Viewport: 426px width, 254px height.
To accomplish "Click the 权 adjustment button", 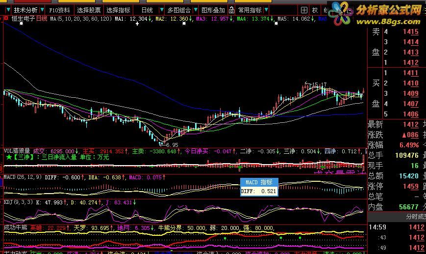I will click(315, 10).
